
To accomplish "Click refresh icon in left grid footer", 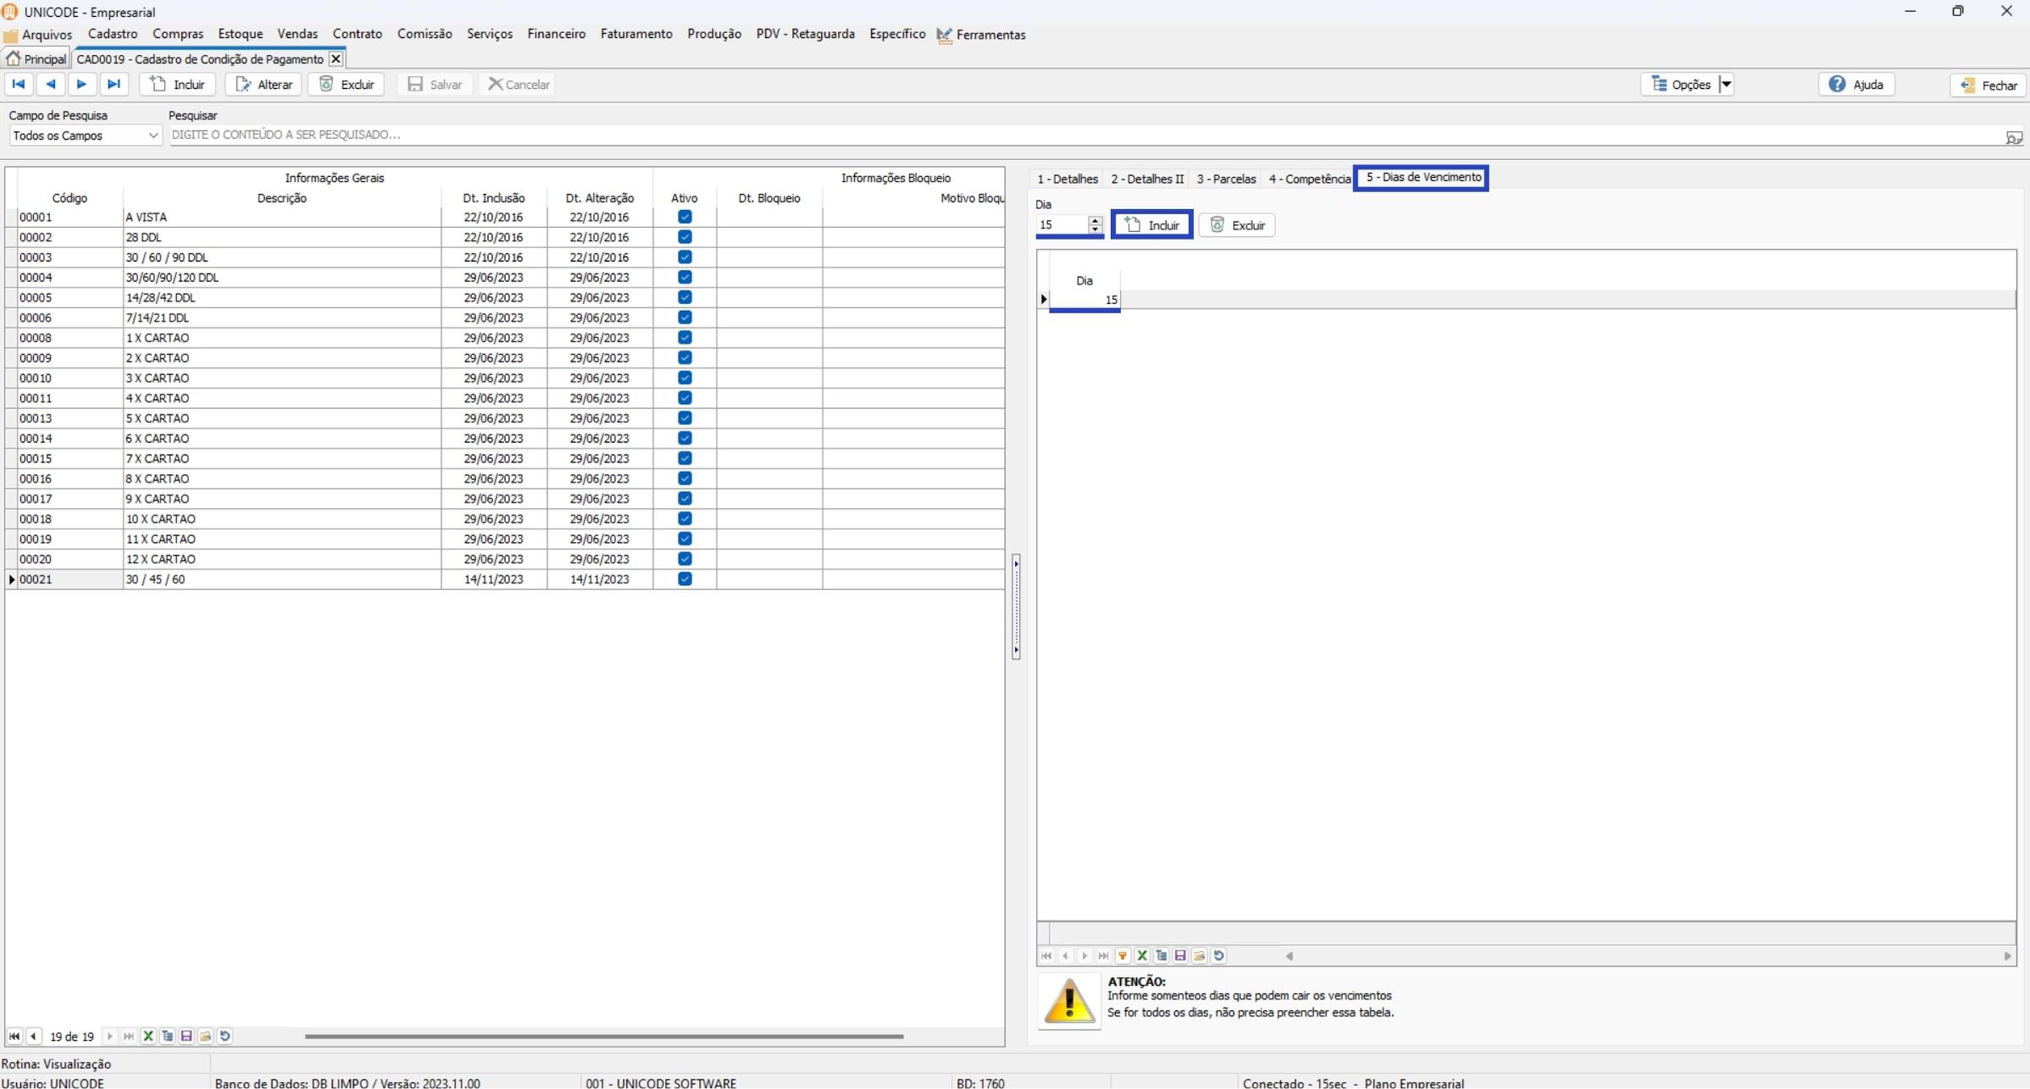I will tap(225, 1036).
